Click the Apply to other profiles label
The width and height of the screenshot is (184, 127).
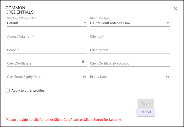coord(28,91)
